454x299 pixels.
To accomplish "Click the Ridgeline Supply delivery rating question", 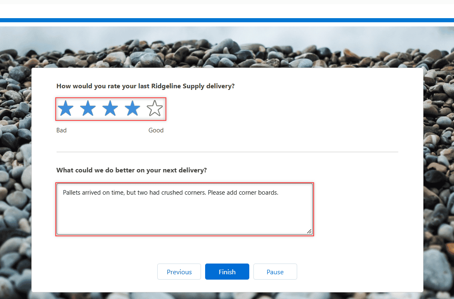I will (145, 86).
